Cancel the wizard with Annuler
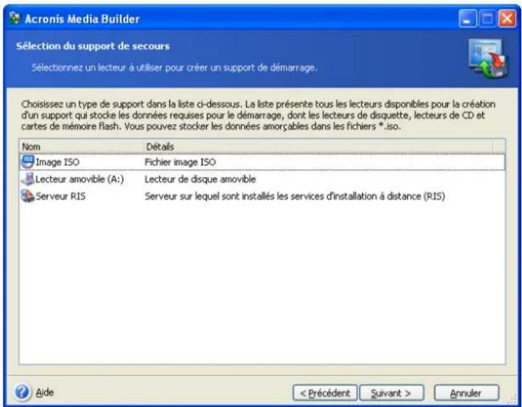The image size is (522, 407). [467, 393]
